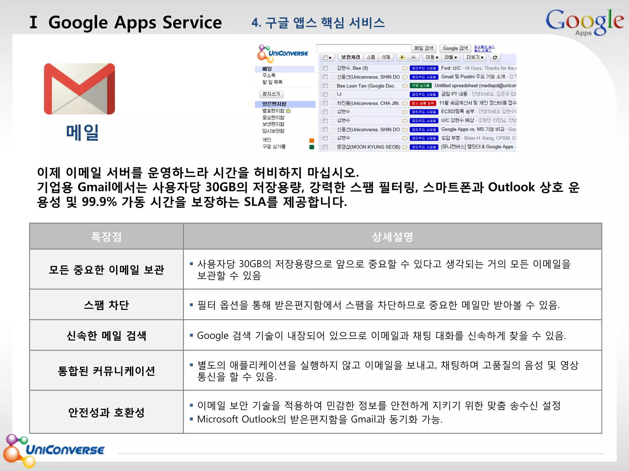This screenshot has height=471, width=629.
Task: Click importance marker on 문경섭 row
Action: 405,147
